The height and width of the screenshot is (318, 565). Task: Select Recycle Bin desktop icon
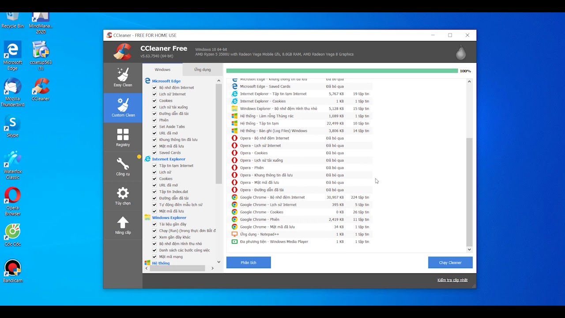[x=13, y=21]
